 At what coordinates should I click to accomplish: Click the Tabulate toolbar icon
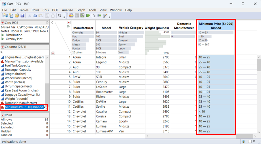pos(77,16)
